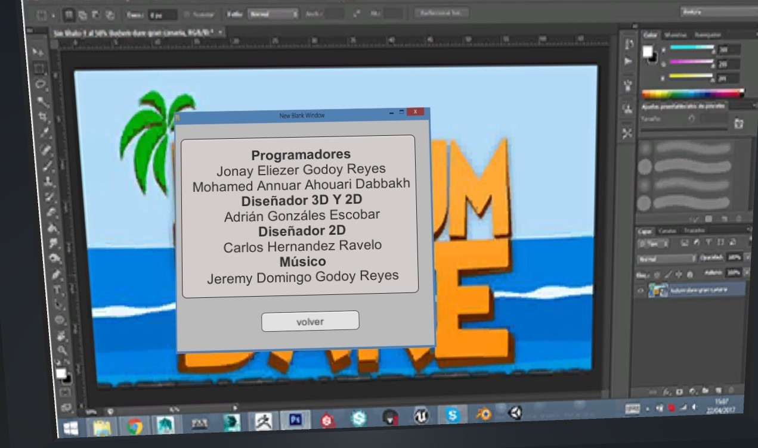Open Windows File Explorer from taskbar
Image resolution: width=758 pixels, height=448 pixels.
point(102,428)
